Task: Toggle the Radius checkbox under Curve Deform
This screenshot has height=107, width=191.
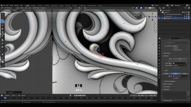Action: click(x=173, y=46)
